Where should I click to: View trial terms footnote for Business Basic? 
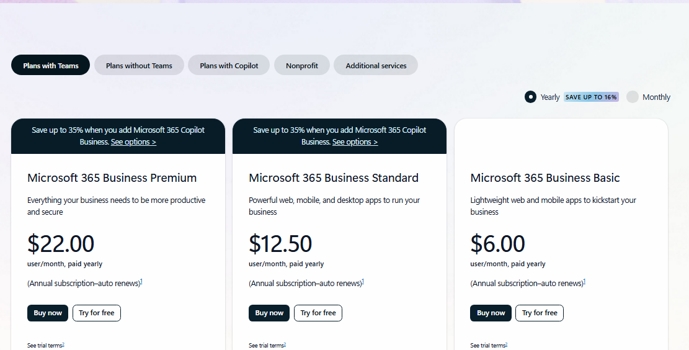506,344
